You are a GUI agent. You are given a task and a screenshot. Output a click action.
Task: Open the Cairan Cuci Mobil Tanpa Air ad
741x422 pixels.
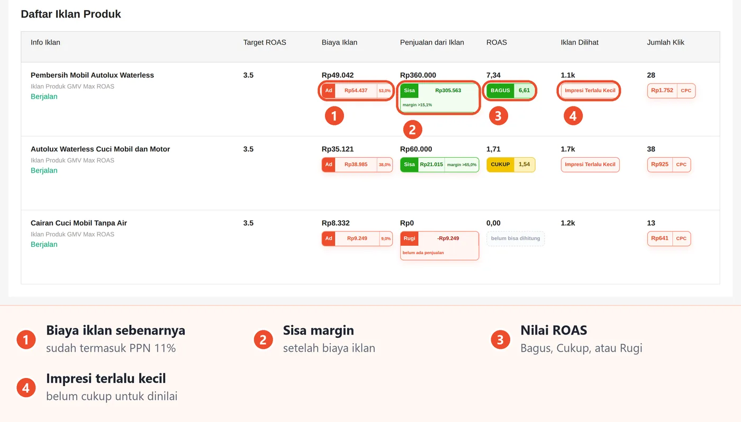coord(79,223)
